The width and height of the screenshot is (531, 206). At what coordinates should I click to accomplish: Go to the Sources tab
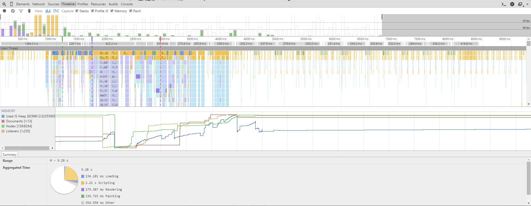tap(53, 4)
